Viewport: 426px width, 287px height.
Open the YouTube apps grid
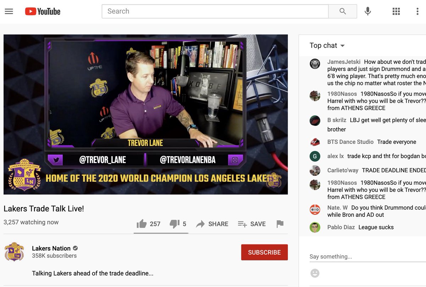396,11
